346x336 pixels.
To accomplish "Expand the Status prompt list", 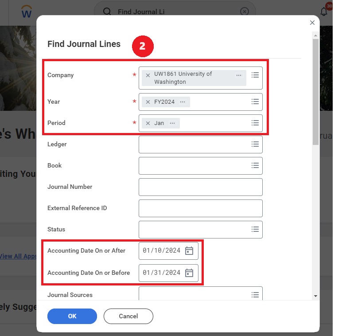I will pyautogui.click(x=255, y=229).
